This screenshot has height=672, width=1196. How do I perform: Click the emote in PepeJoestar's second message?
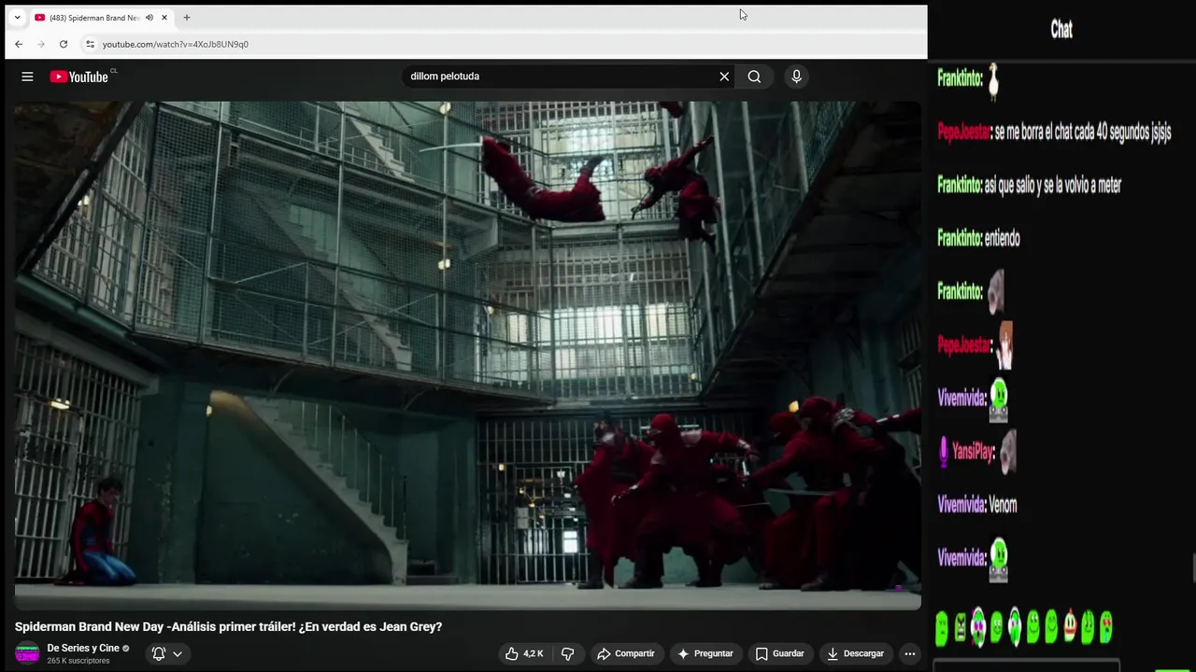pyautogui.click(x=1004, y=345)
